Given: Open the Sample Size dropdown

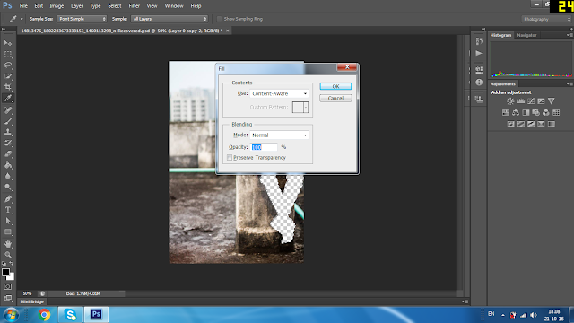Looking at the screenshot, I should (x=82, y=19).
